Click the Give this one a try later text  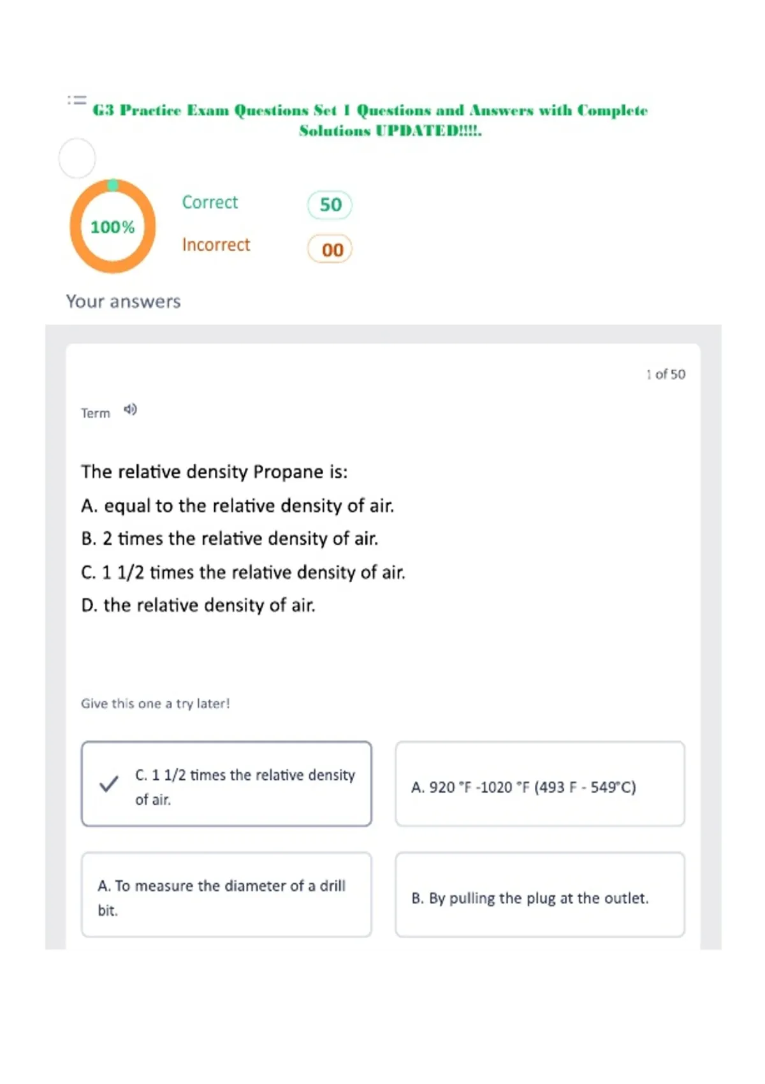(155, 703)
